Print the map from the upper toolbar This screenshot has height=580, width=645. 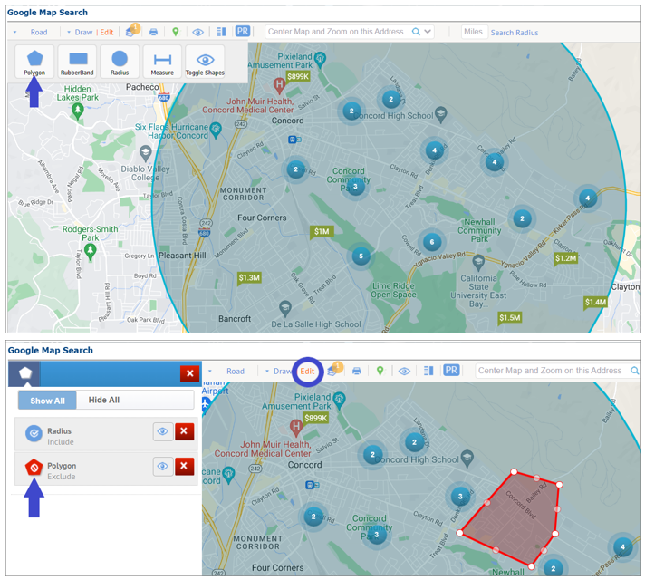tap(153, 32)
